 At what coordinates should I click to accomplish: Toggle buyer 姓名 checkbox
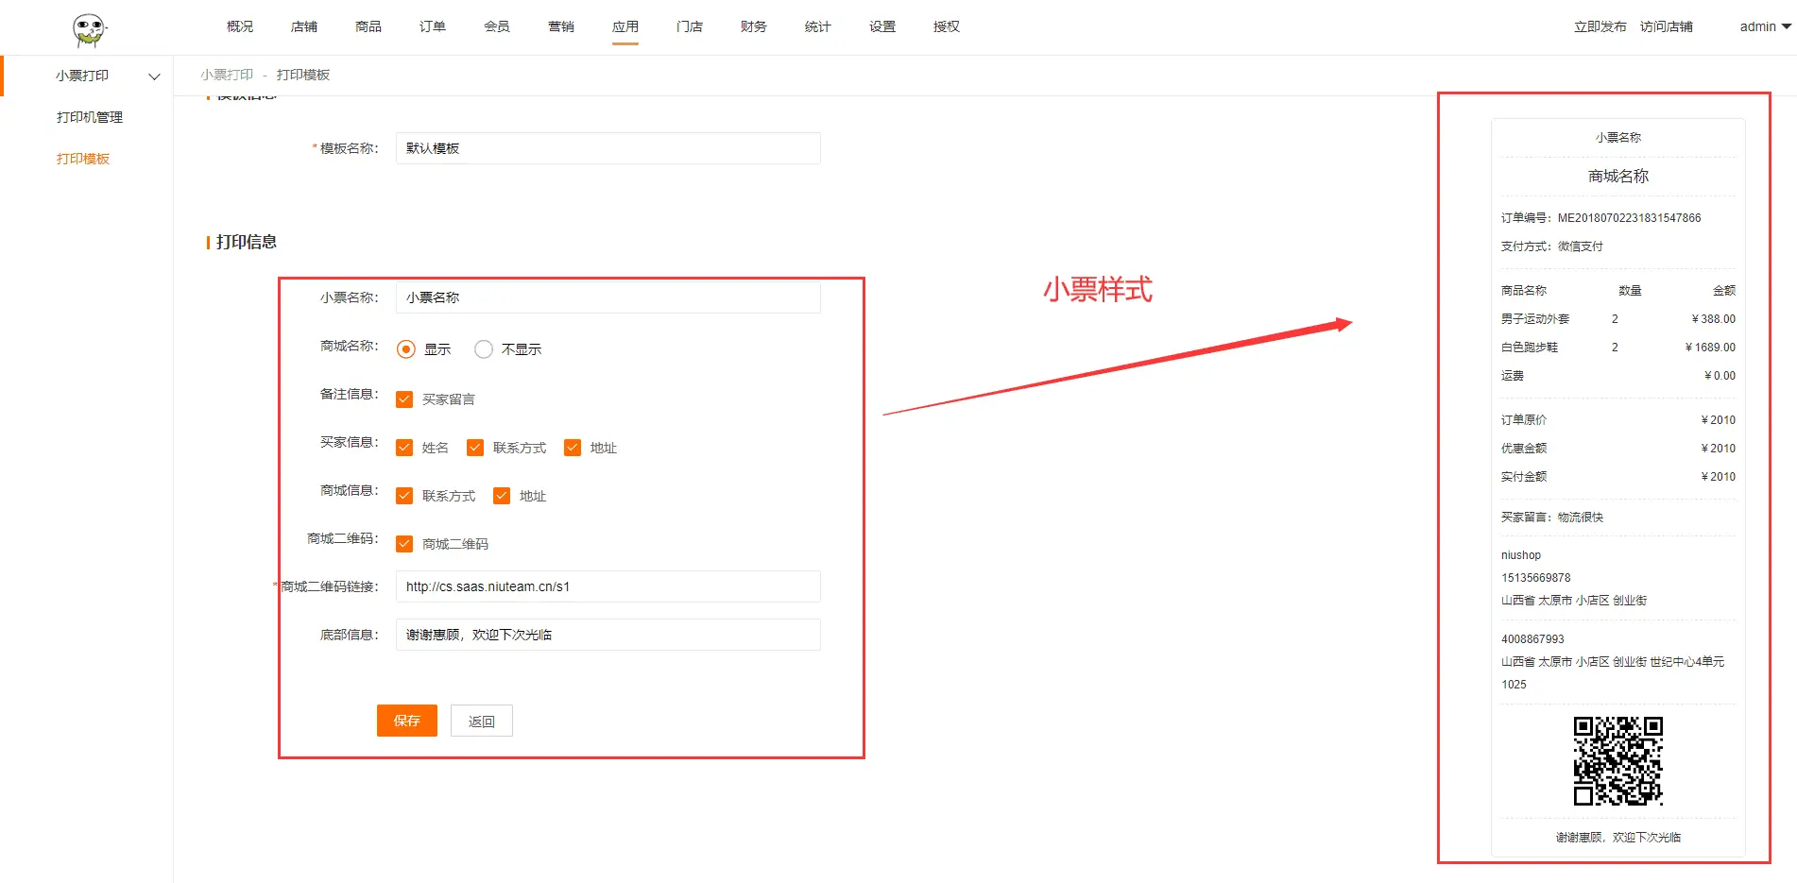(x=404, y=448)
